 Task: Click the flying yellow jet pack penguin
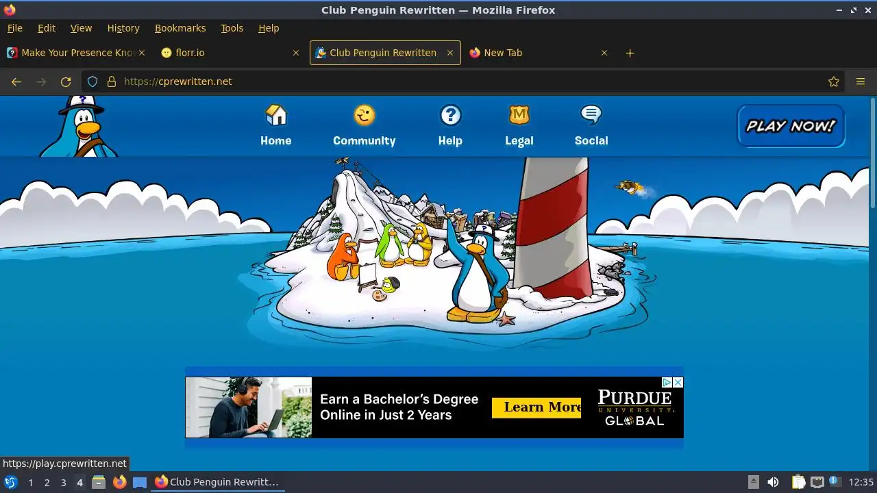pyautogui.click(x=629, y=187)
